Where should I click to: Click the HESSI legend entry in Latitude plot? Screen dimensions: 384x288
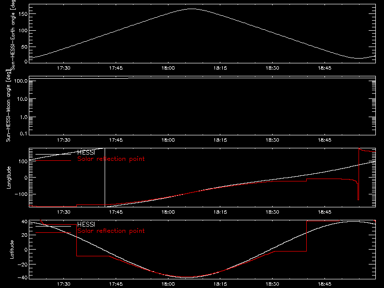(86, 224)
